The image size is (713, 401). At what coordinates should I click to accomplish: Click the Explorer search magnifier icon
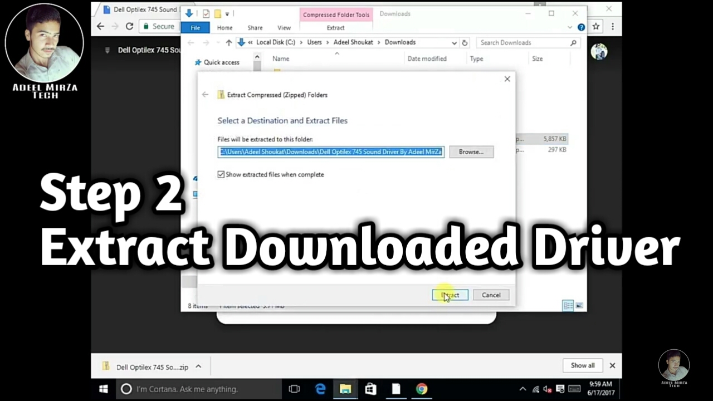[x=573, y=42]
